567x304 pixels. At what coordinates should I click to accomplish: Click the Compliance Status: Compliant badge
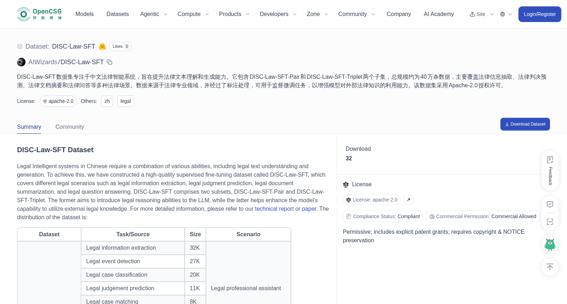383,216
